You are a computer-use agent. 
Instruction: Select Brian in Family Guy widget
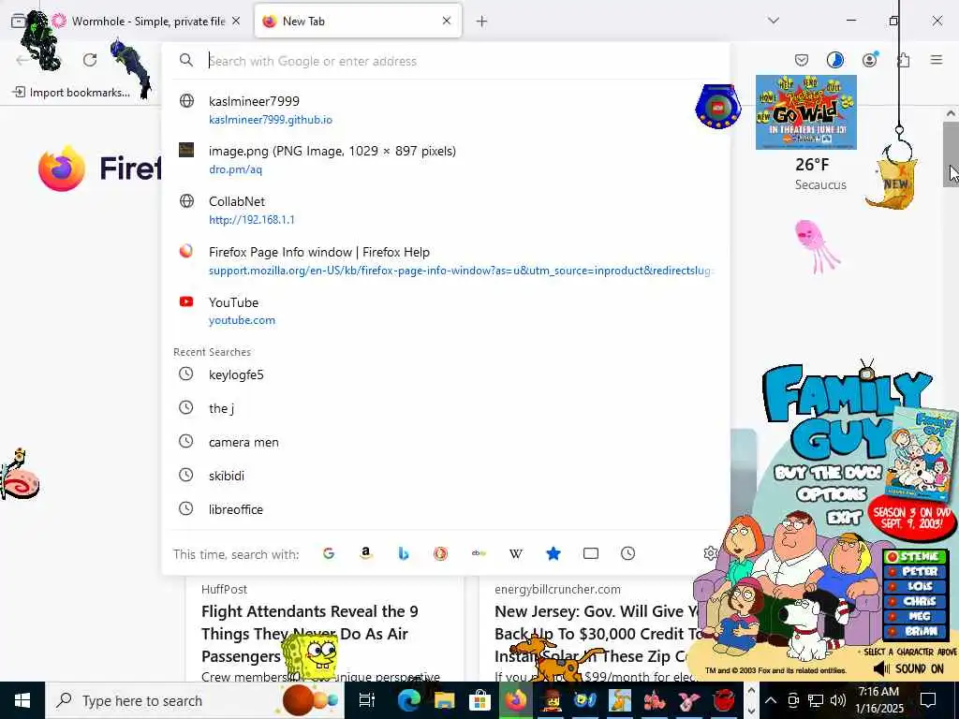915,631
